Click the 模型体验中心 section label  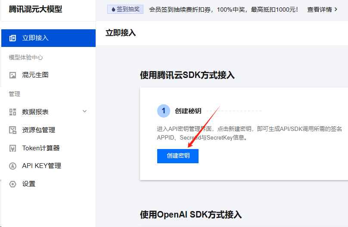pyautogui.click(x=26, y=57)
